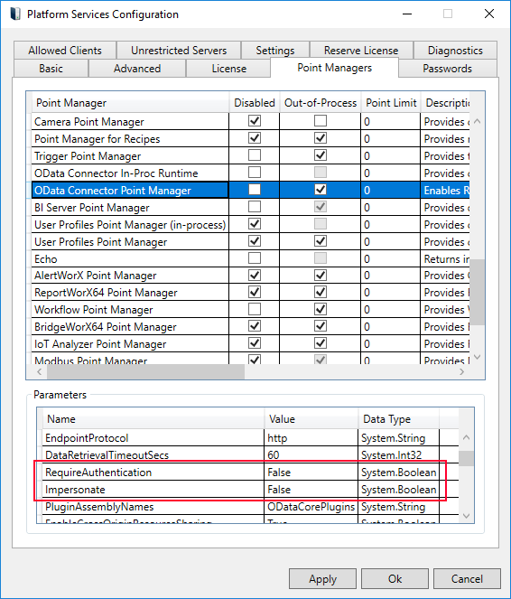Open the Passwords tab
The image size is (511, 599).
447,69
